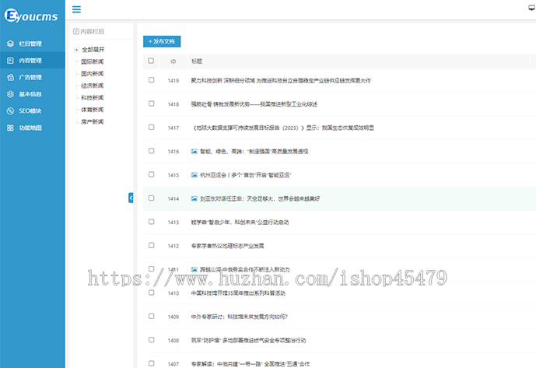
Task: Click the 基本信息 gear icon
Action: coord(10,93)
